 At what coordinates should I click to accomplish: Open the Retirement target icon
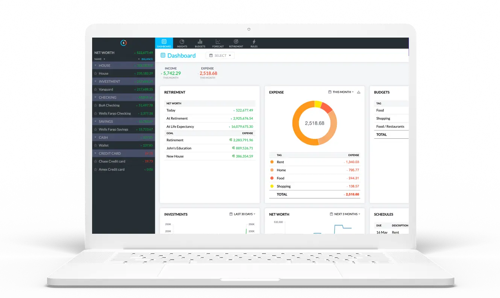pos(236,42)
